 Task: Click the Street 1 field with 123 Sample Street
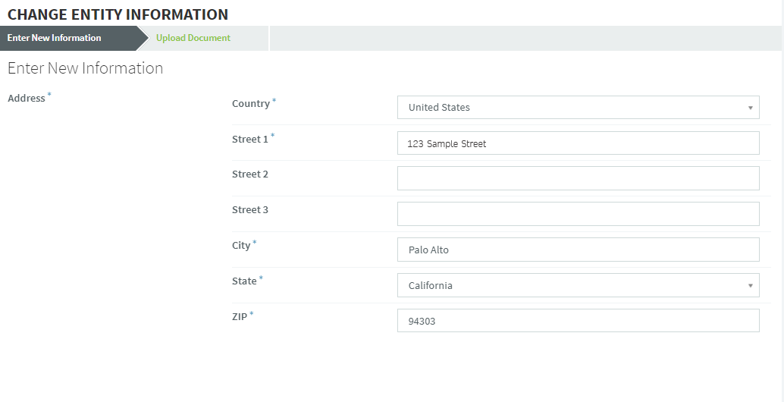(x=578, y=143)
